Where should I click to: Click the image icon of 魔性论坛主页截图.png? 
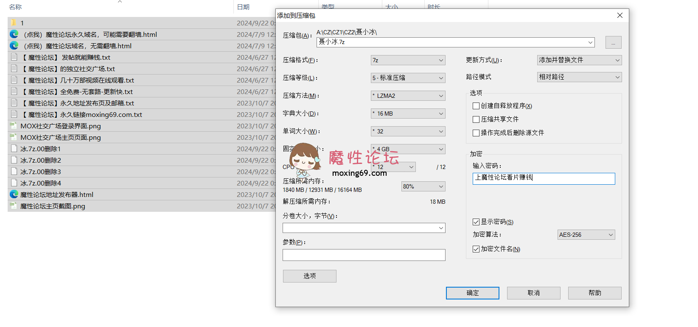pyautogui.click(x=14, y=206)
